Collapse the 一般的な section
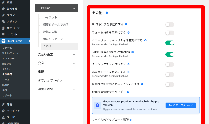209x124 pixels. (56, 8)
